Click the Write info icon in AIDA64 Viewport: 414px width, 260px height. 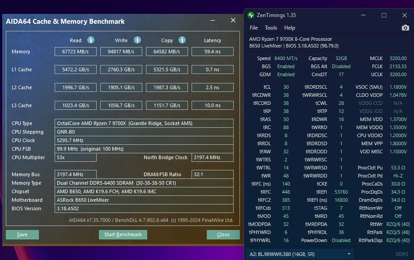[x=137, y=40]
